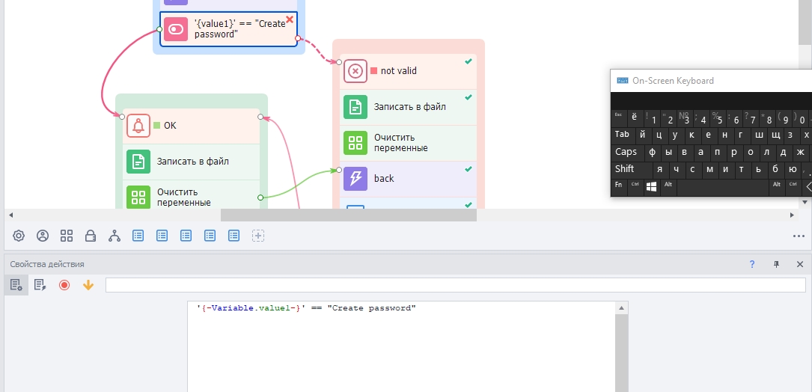Select Очистить переменные in the red not valid block
Viewport: 812px width, 392px height.
[408, 143]
